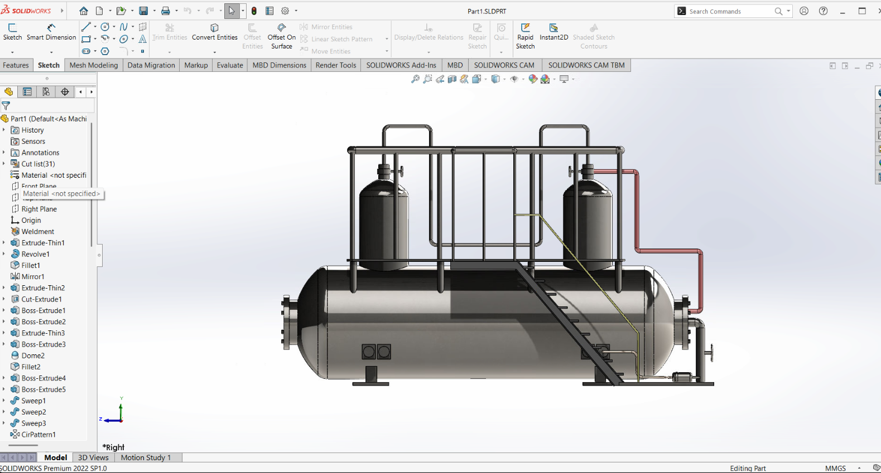881x473 pixels.
Task: Click the Zoom to Area icon
Action: [427, 79]
